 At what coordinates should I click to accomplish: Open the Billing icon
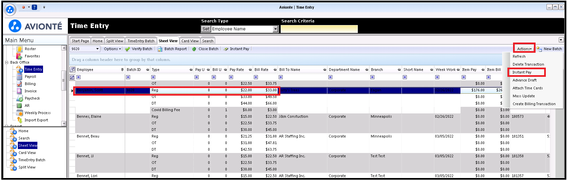[x=20, y=84]
